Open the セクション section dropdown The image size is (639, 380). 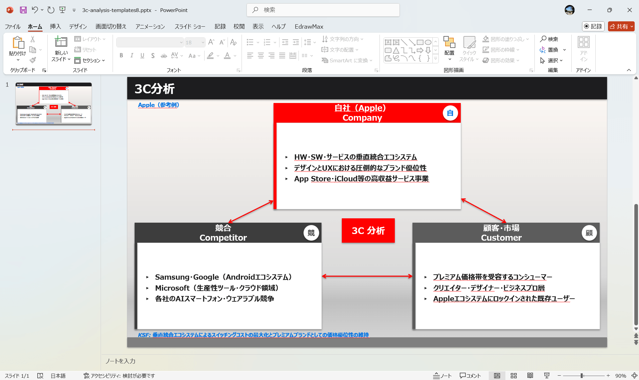point(90,60)
